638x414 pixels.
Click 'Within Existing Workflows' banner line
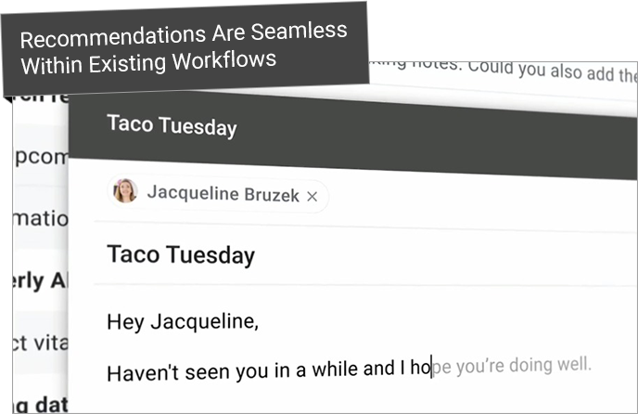click(x=148, y=62)
